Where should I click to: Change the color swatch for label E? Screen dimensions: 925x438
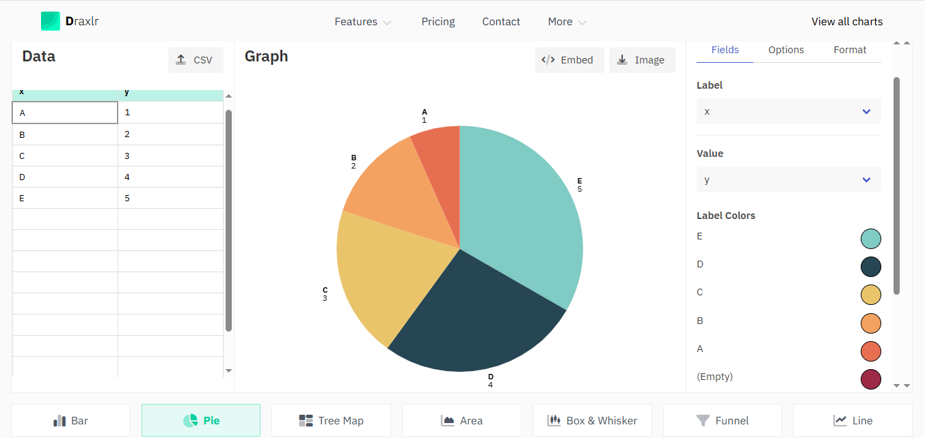coord(871,239)
